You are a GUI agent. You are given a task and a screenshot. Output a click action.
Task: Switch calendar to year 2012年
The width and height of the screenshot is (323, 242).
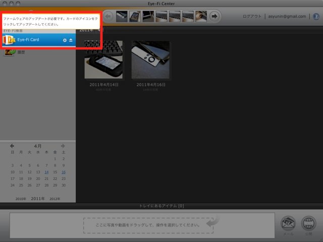pyautogui.click(x=55, y=199)
